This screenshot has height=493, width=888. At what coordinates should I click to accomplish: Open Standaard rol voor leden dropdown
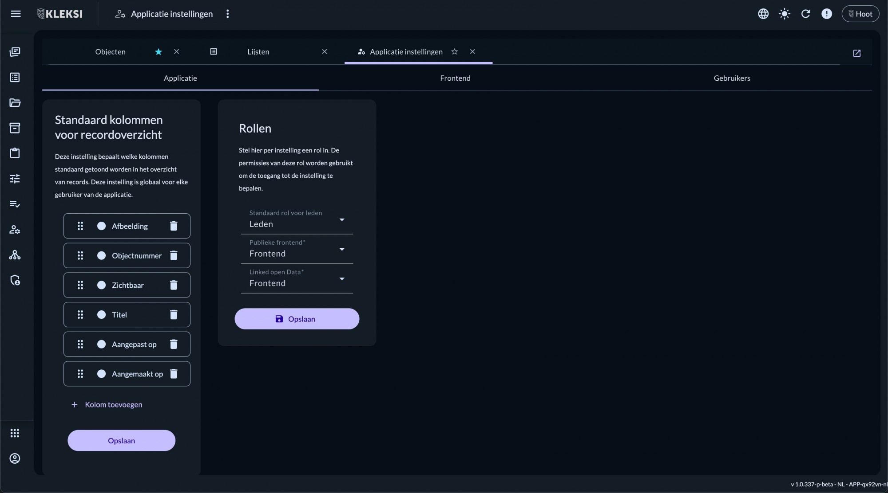pos(297,219)
